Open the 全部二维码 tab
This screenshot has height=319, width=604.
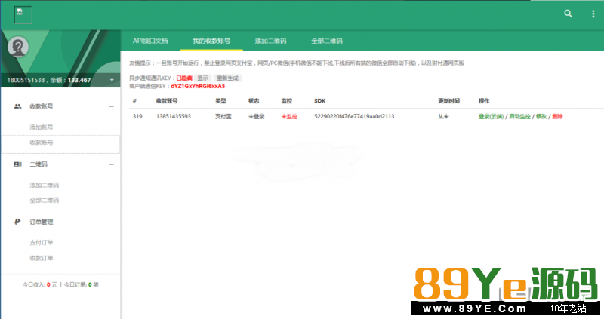327,41
